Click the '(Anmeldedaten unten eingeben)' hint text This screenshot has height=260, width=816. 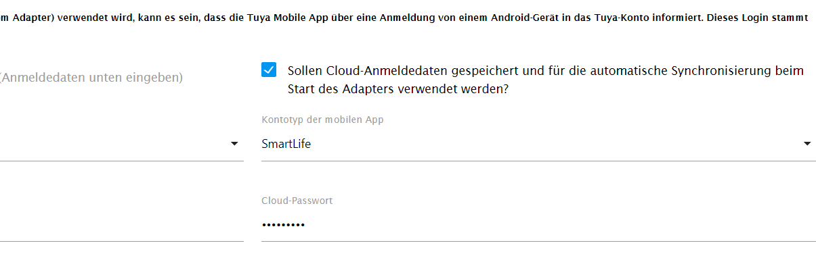91,78
